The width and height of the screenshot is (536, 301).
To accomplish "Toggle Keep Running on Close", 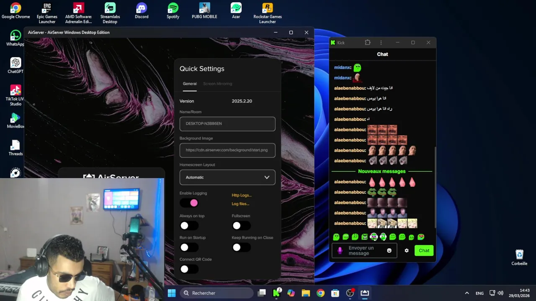I will [x=241, y=247].
